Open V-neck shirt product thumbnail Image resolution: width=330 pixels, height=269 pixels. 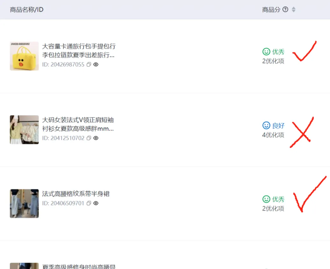[x=24, y=130]
